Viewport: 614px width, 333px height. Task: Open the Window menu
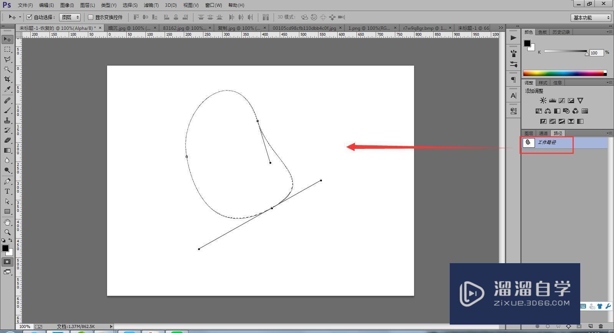(213, 5)
